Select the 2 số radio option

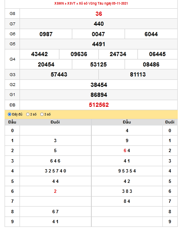click(28, 114)
